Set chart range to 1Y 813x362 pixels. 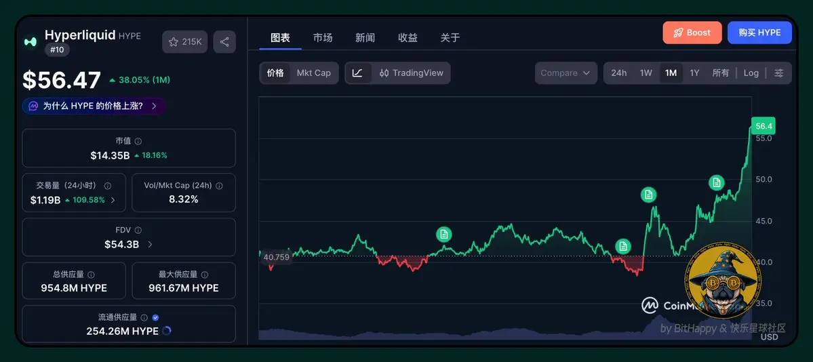click(x=695, y=73)
